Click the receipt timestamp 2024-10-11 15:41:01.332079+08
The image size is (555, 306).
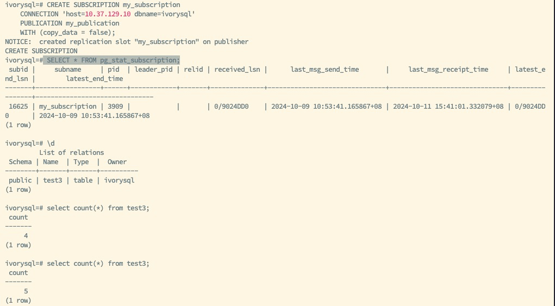tap(448, 107)
